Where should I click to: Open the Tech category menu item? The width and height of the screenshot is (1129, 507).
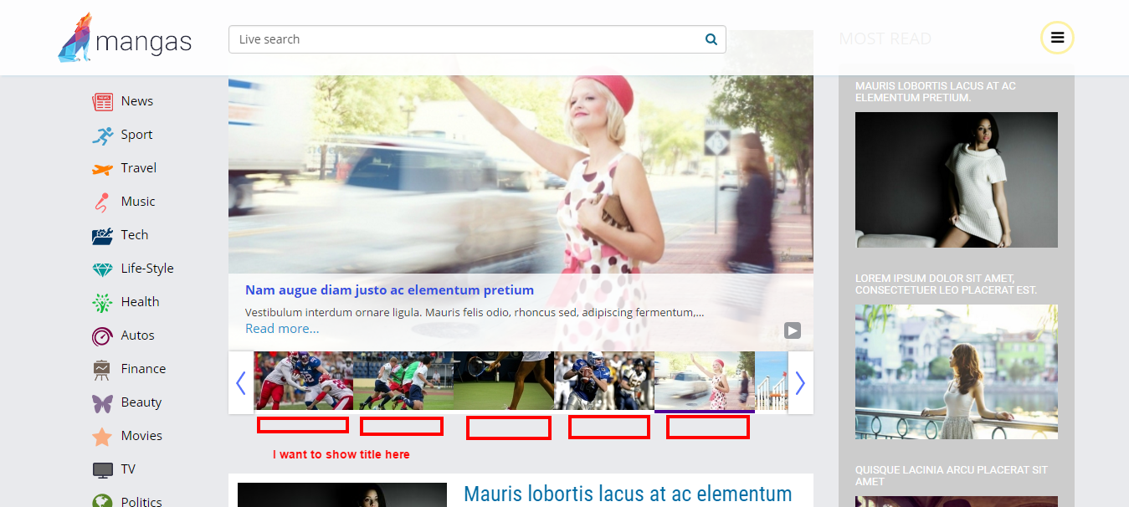pyautogui.click(x=134, y=235)
